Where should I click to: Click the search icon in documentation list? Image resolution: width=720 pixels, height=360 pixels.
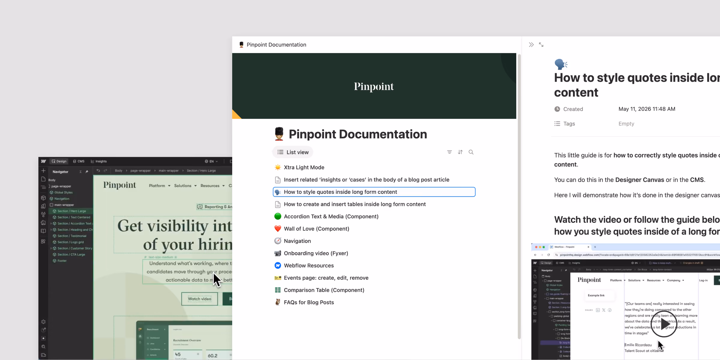coord(471,152)
